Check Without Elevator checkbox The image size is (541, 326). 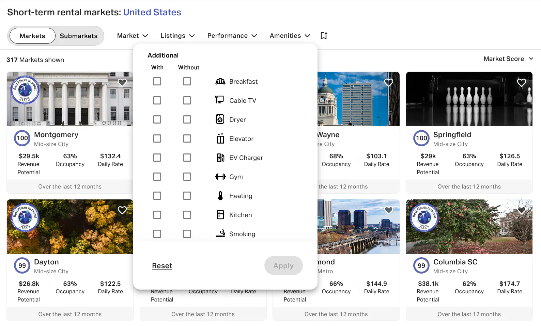point(187,138)
